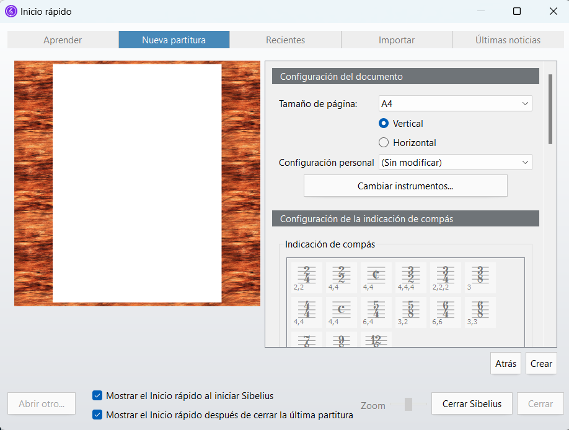Open the Importar tab
The width and height of the screenshot is (569, 430).
396,40
